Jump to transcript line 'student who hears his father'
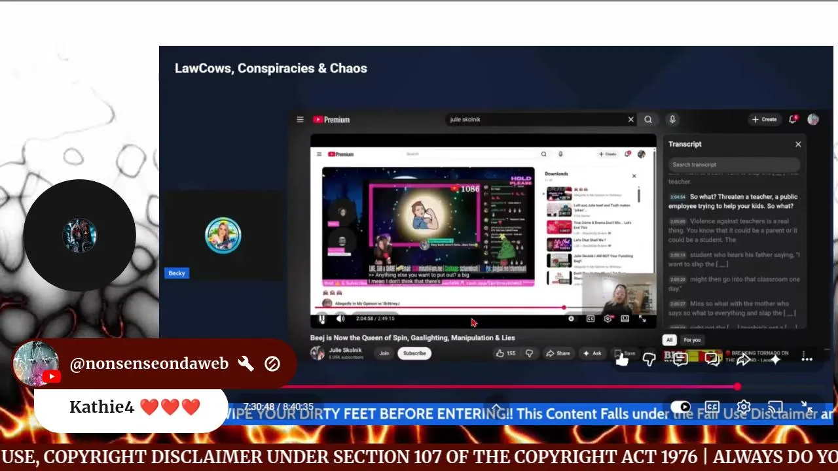Screen dimensions: 838x471 point(734,259)
